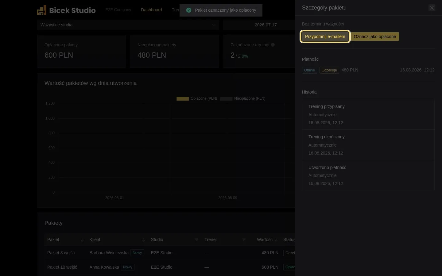
Task: Click the E2E Company label
Action: point(118,10)
